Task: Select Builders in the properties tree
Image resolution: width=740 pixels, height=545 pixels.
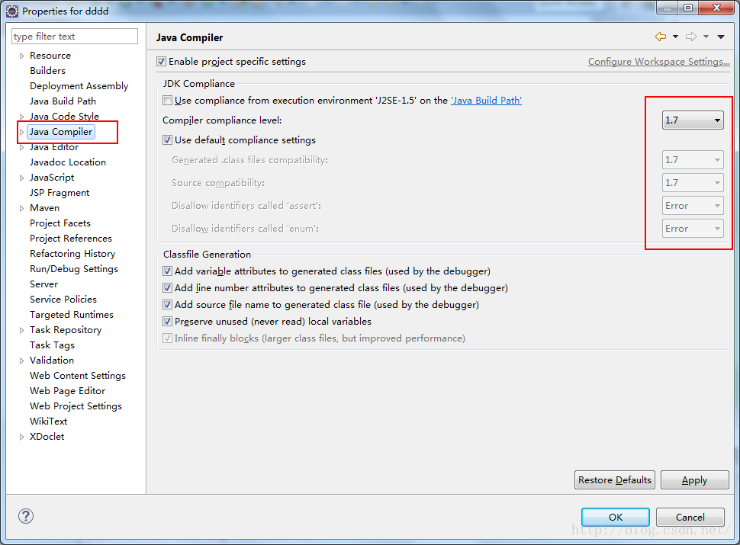Action: (x=47, y=71)
